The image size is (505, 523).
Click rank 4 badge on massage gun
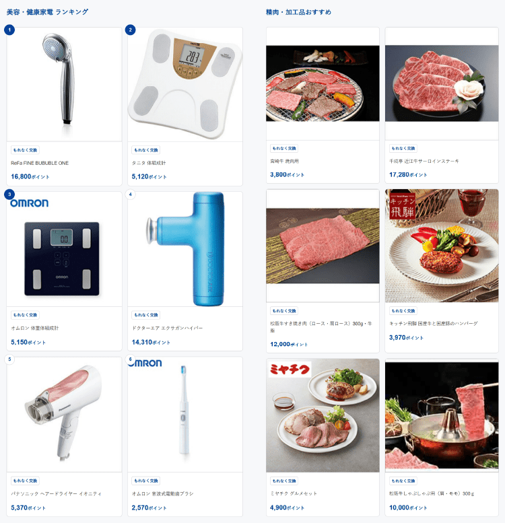130,194
